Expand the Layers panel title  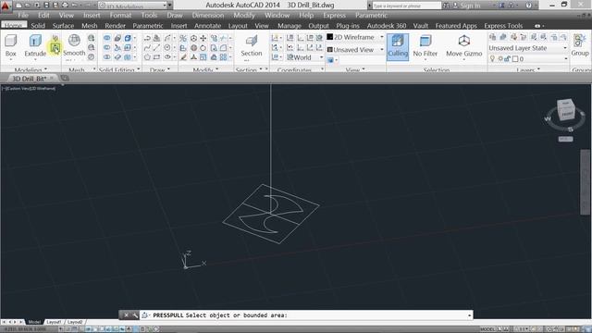(528, 70)
